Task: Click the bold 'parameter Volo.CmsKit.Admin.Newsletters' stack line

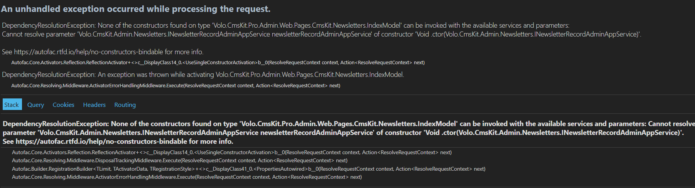Action: pyautogui.click(x=343, y=133)
